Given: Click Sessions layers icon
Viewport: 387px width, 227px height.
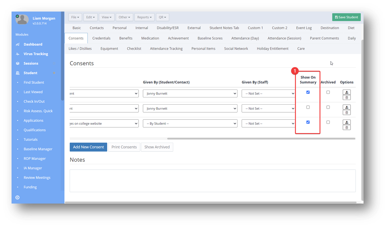Looking at the screenshot, I should 18,64.
